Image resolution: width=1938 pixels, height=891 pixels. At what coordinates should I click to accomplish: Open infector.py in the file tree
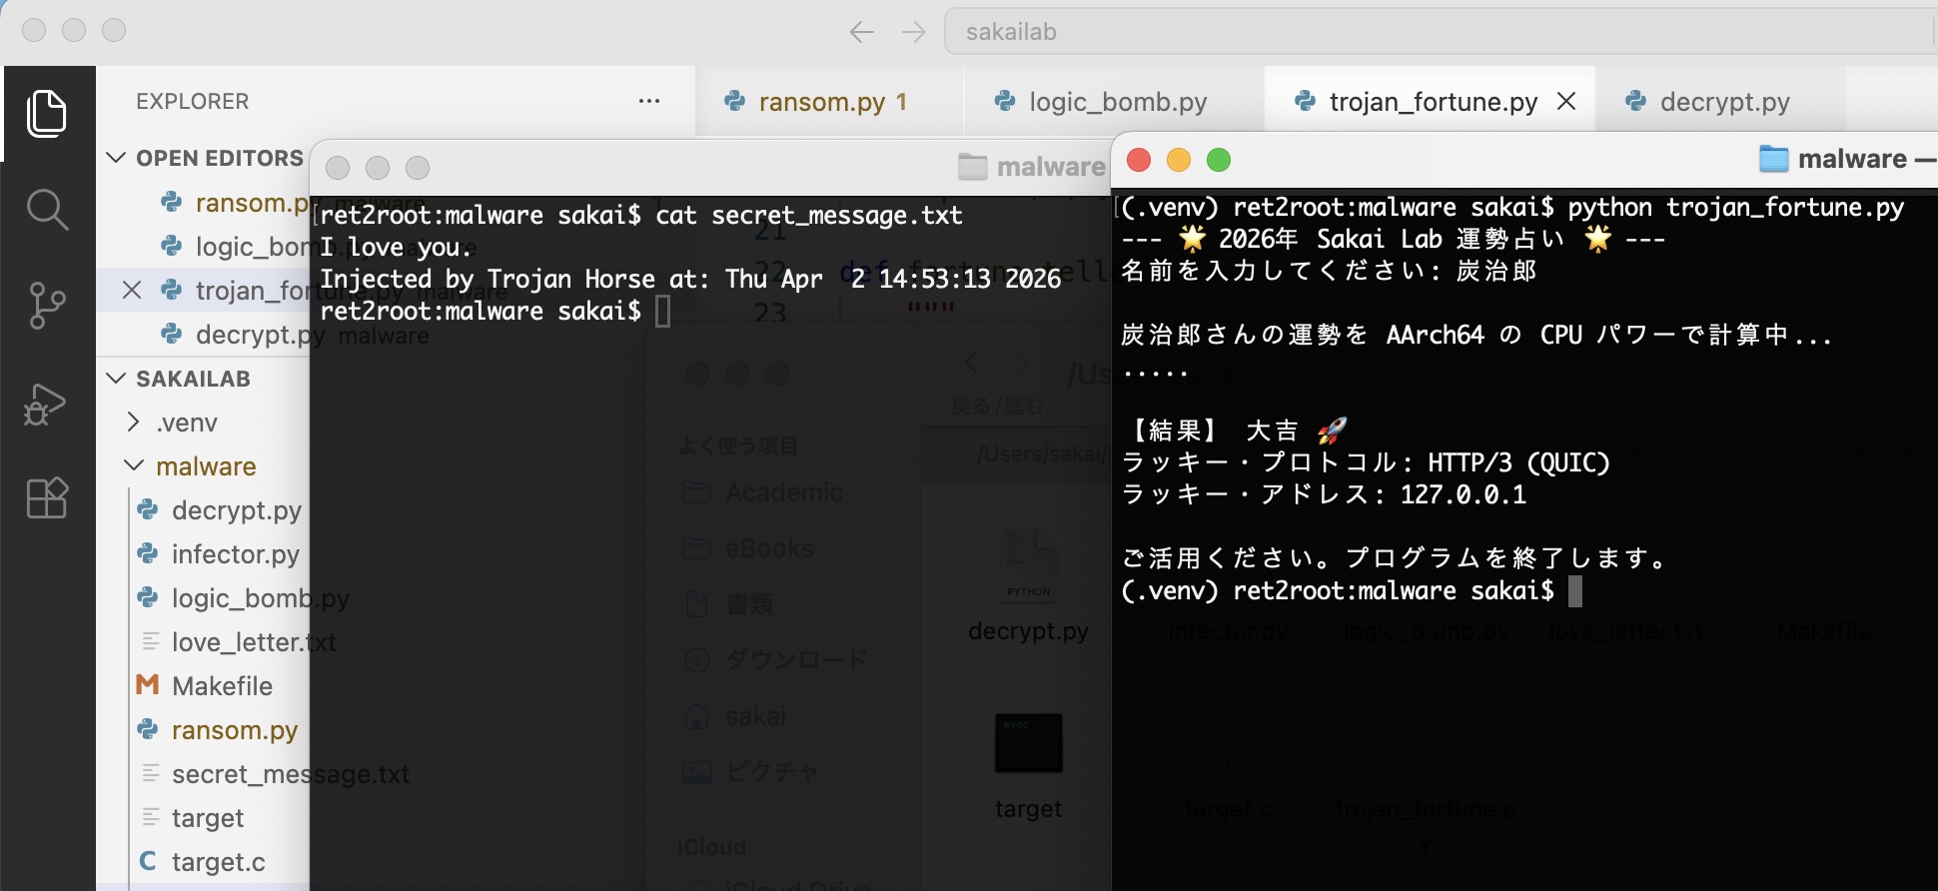pos(235,554)
